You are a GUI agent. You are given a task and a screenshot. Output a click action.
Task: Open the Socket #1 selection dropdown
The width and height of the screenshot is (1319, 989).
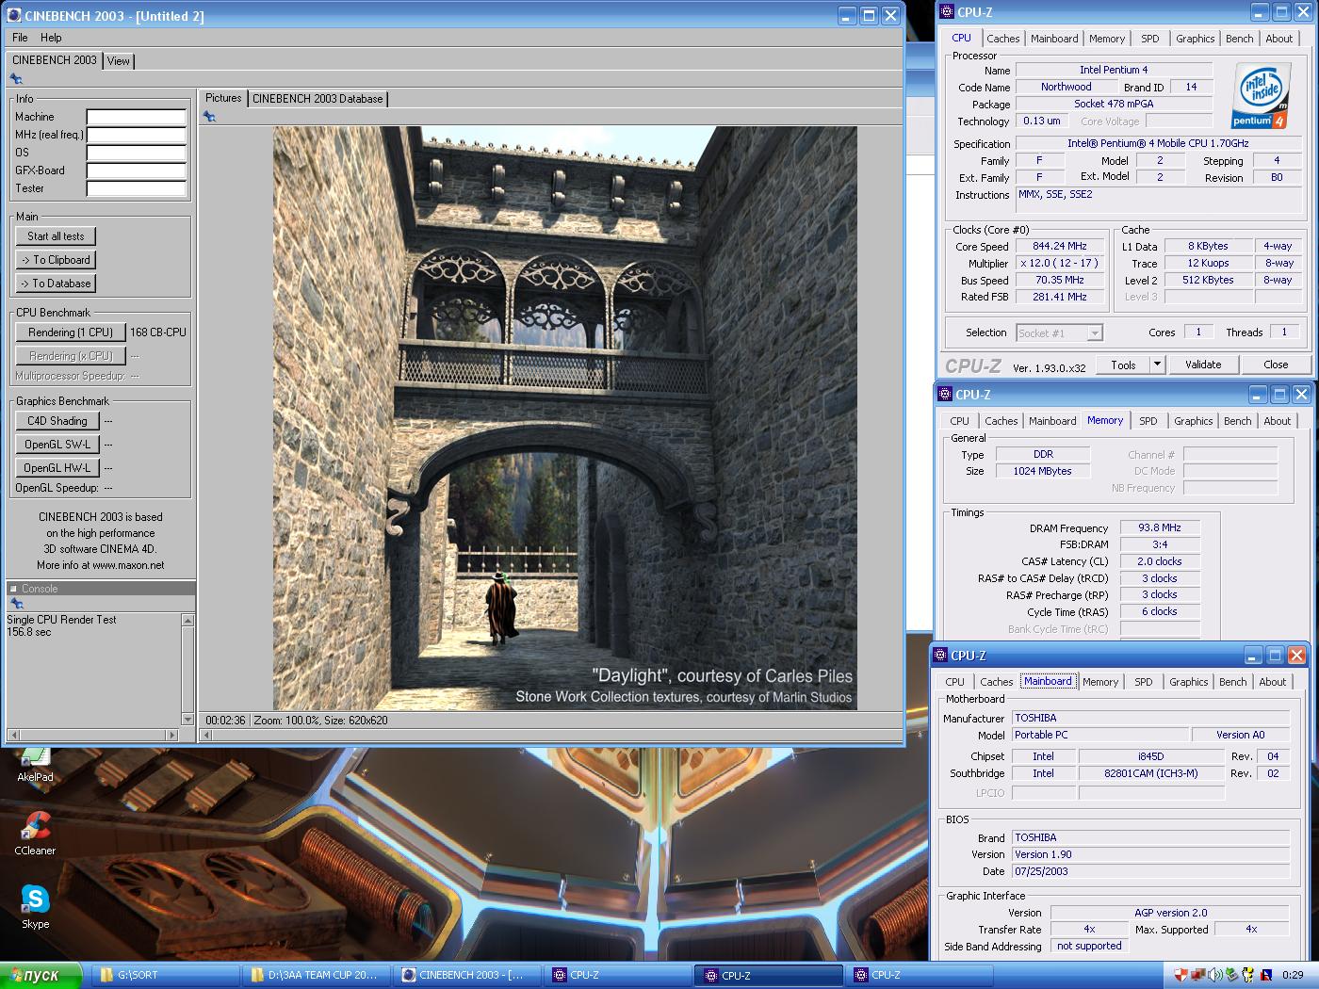1094,332
